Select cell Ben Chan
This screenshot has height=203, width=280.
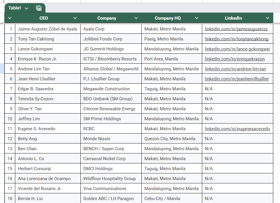coord(48,149)
